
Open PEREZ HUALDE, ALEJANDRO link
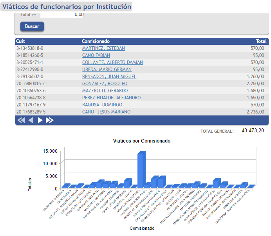[111, 98]
